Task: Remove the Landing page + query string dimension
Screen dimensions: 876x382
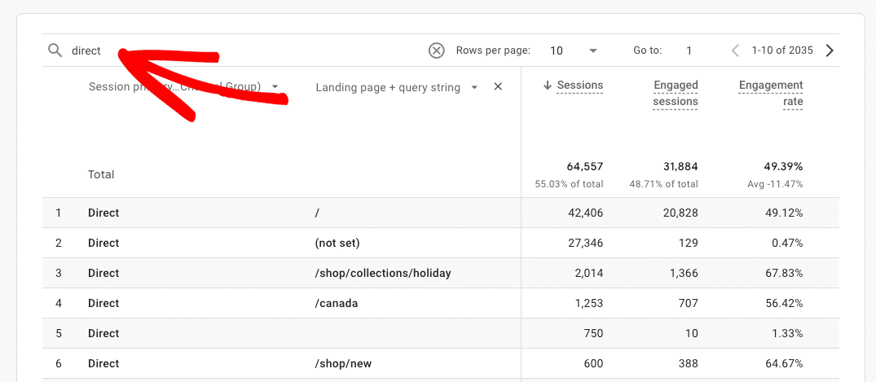Action: click(x=499, y=87)
